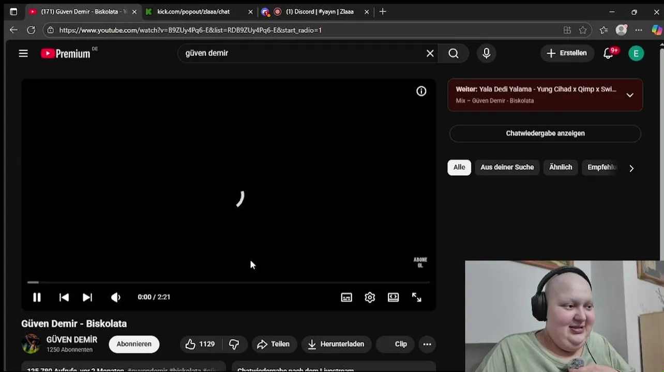Download video with Herunterladen
This screenshot has height=372, width=664.
(336, 344)
